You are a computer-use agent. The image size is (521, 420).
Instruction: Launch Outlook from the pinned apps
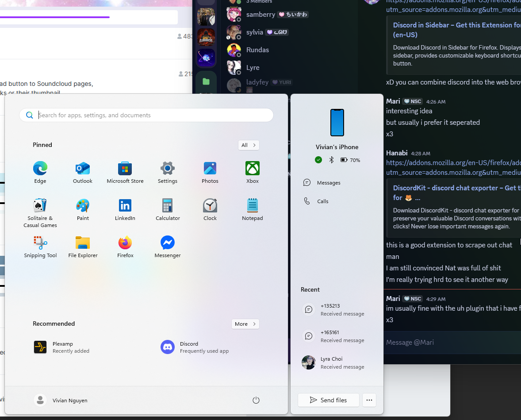click(x=83, y=169)
